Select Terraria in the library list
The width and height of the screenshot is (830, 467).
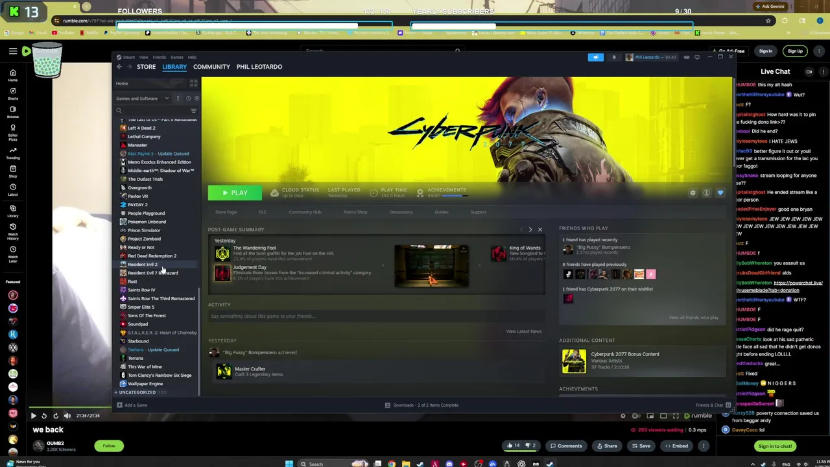tap(135, 358)
